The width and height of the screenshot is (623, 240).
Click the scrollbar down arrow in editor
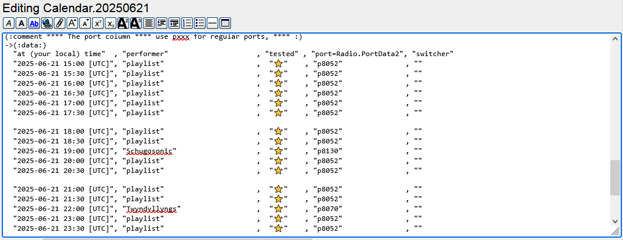tap(615, 221)
